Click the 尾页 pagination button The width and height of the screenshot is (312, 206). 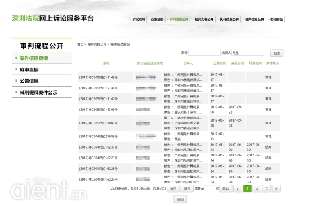[187, 189]
